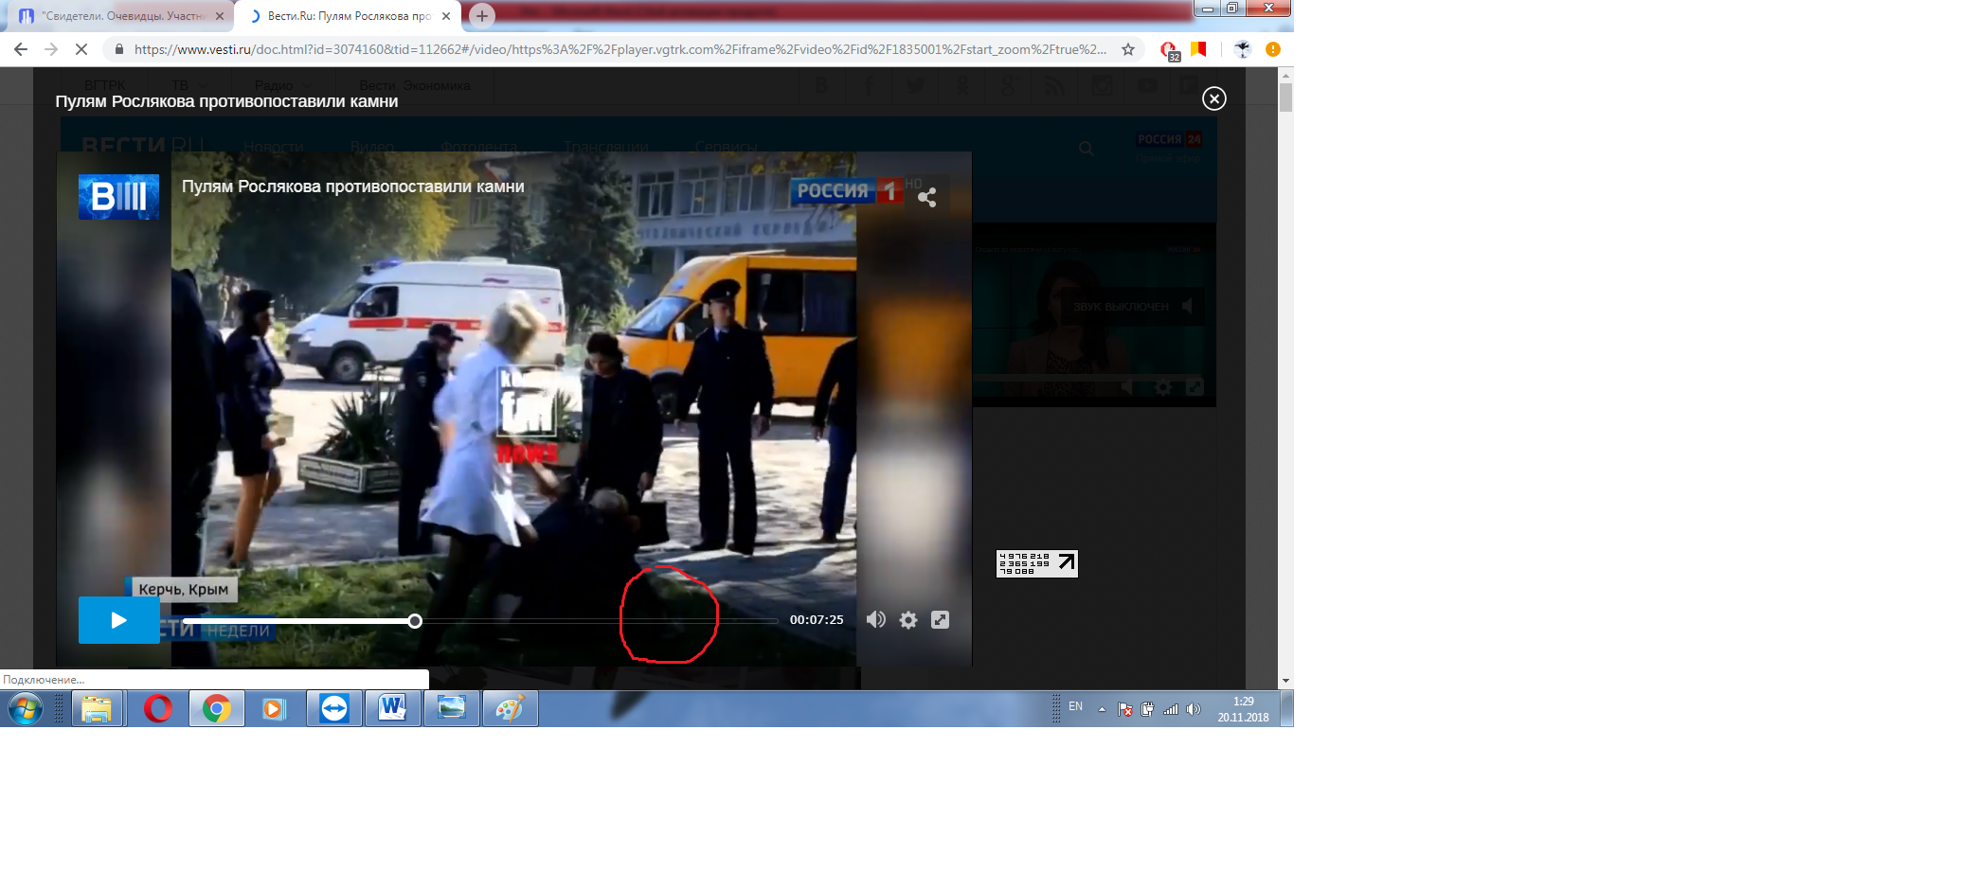The width and height of the screenshot is (1976, 890).
Task: Go back to the previous page
Action: click(x=21, y=49)
